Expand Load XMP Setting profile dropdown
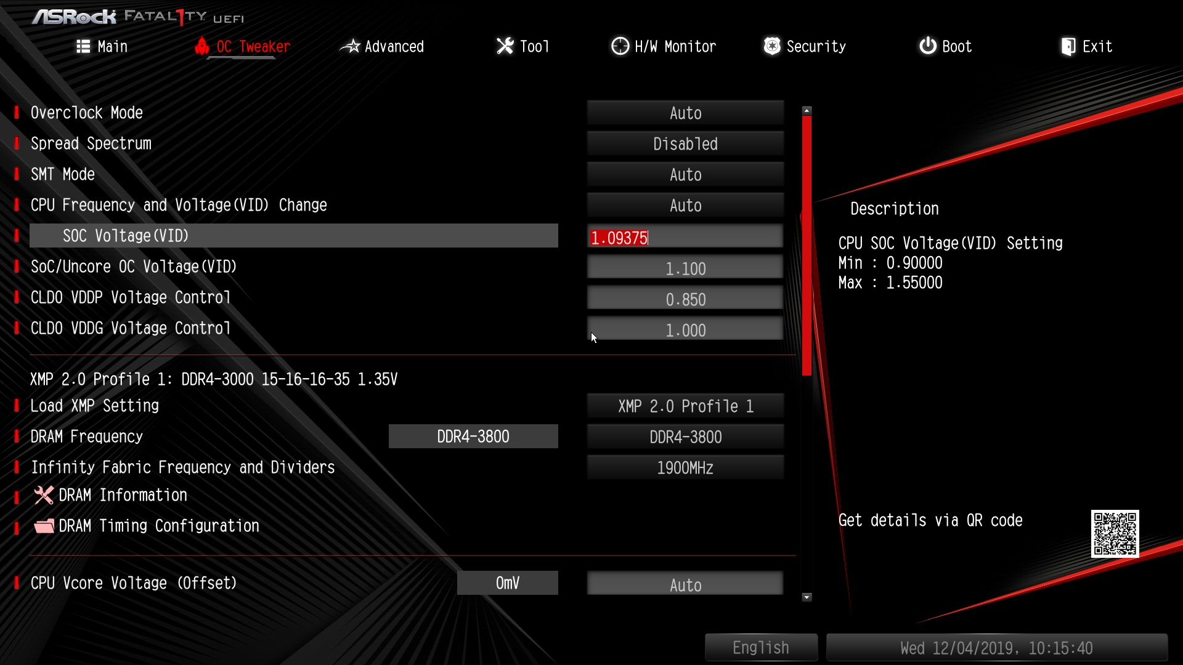Image resolution: width=1183 pixels, height=665 pixels. (685, 406)
